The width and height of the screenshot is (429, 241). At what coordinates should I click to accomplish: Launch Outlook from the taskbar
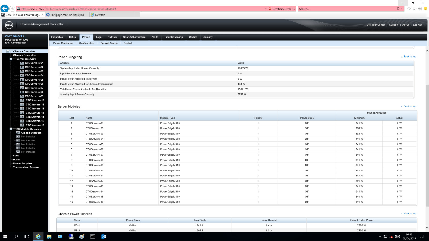(104, 236)
